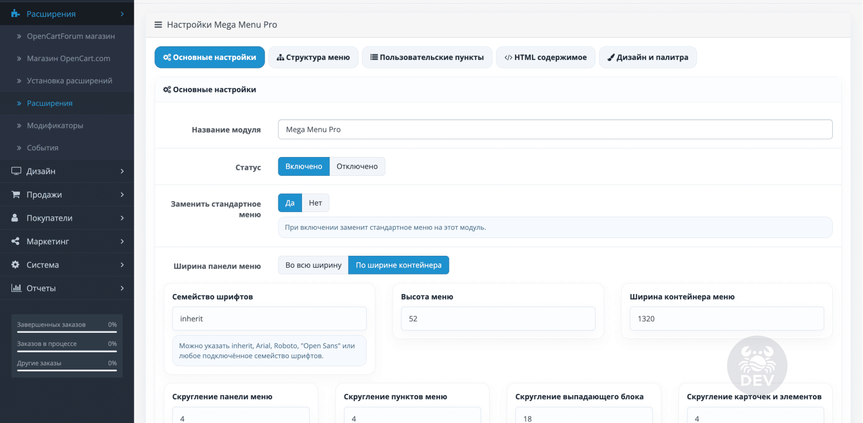Viewport: 863px width, 423px height.
Task: Focus the Высота меню field
Action: tap(498, 319)
